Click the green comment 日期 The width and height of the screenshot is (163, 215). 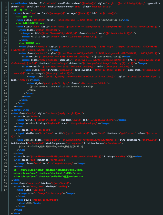[x=24, y=17]
